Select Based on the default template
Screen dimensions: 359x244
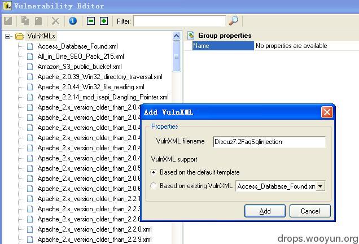[154, 172]
